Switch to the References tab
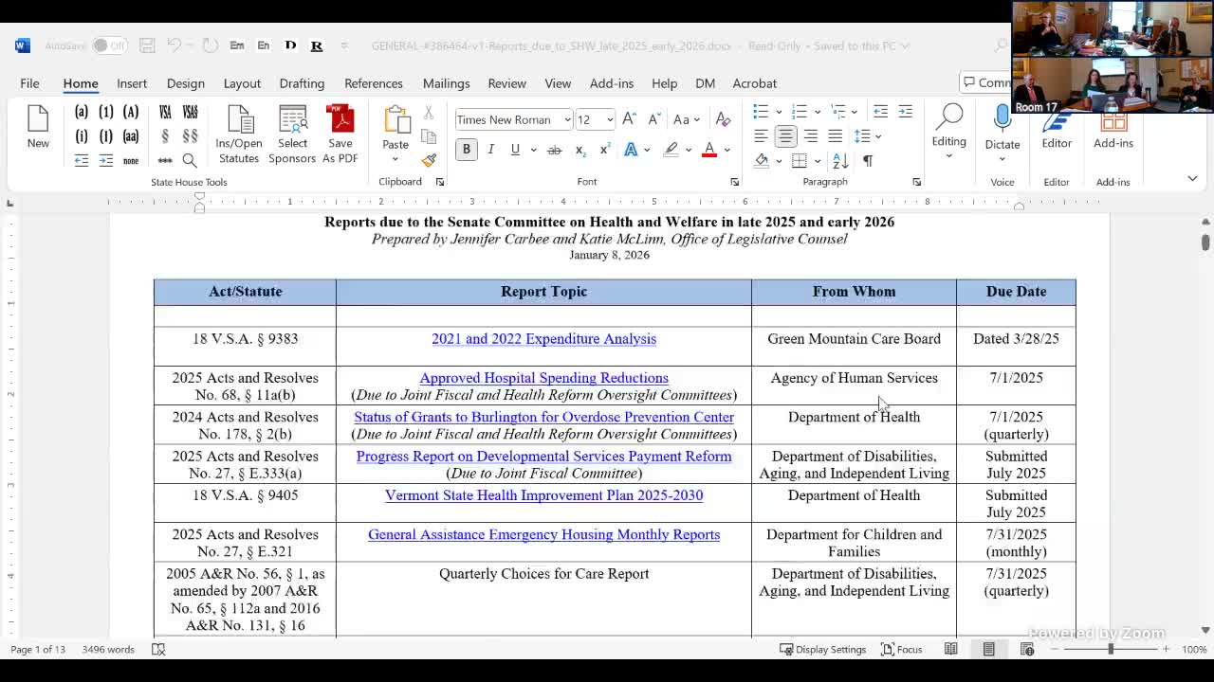The image size is (1214, 682). coord(373,83)
